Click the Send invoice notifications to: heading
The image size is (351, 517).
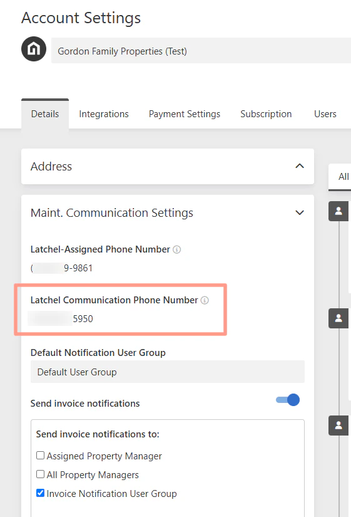click(98, 434)
